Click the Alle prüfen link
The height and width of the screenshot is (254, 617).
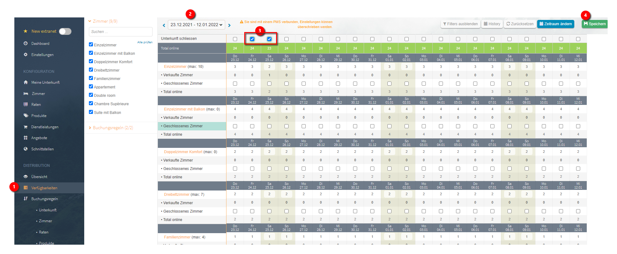coord(145,42)
